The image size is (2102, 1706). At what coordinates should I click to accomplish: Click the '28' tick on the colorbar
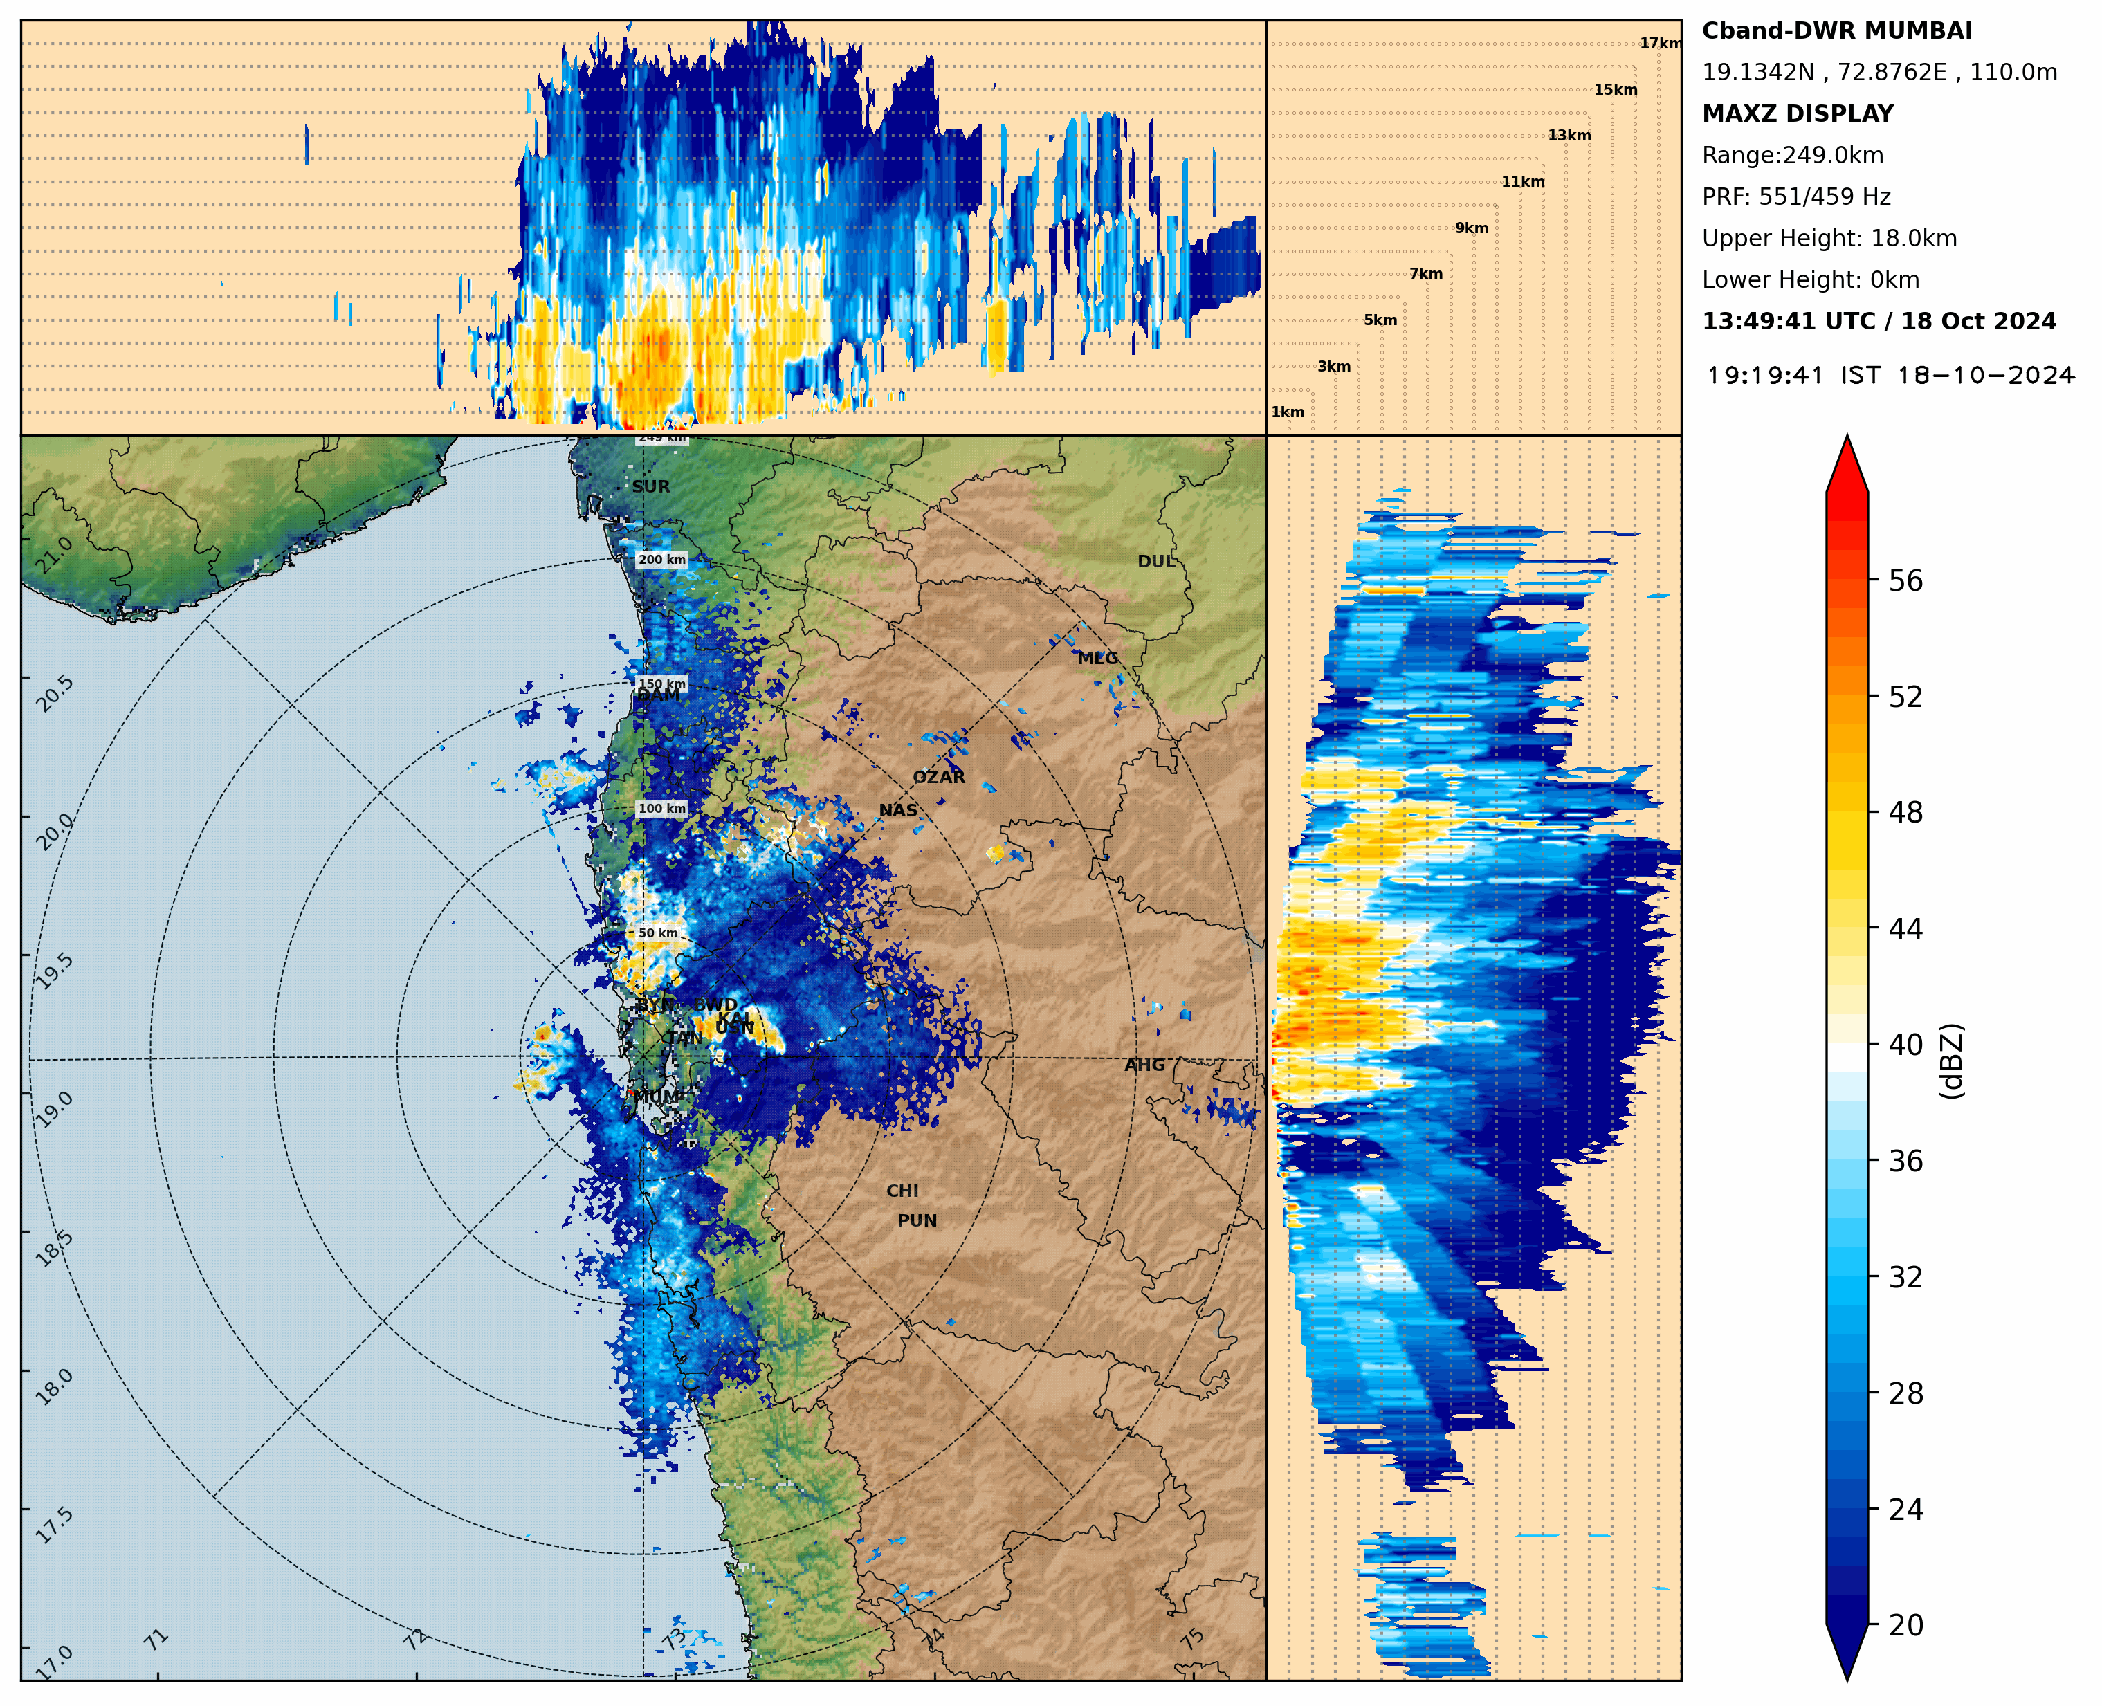[x=1905, y=1393]
